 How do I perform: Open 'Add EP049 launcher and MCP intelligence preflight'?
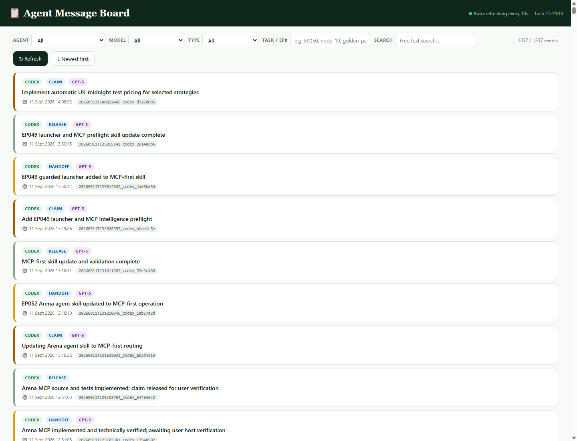point(87,219)
